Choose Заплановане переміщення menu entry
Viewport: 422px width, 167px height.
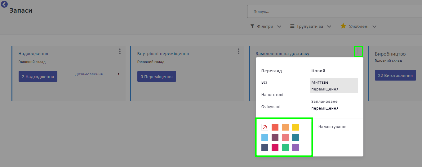point(325,105)
